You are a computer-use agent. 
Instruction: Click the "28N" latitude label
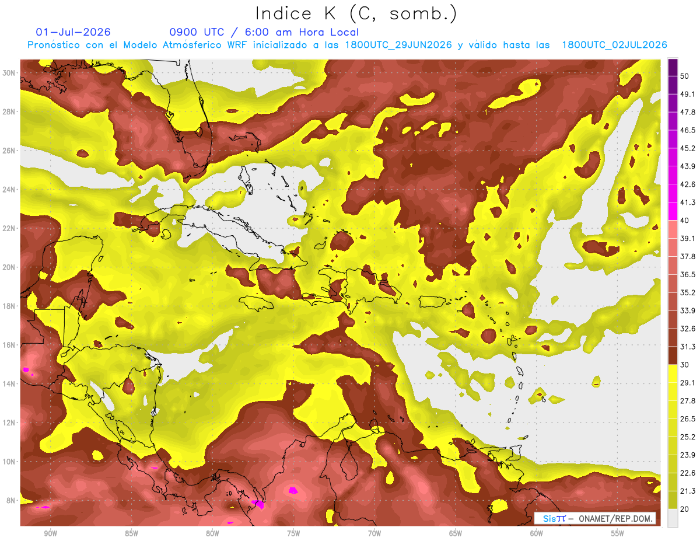10,111
